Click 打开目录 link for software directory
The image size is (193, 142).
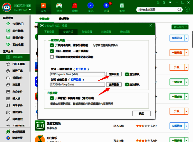(81, 69)
